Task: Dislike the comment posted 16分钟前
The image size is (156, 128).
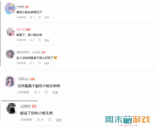Action: 40,40
